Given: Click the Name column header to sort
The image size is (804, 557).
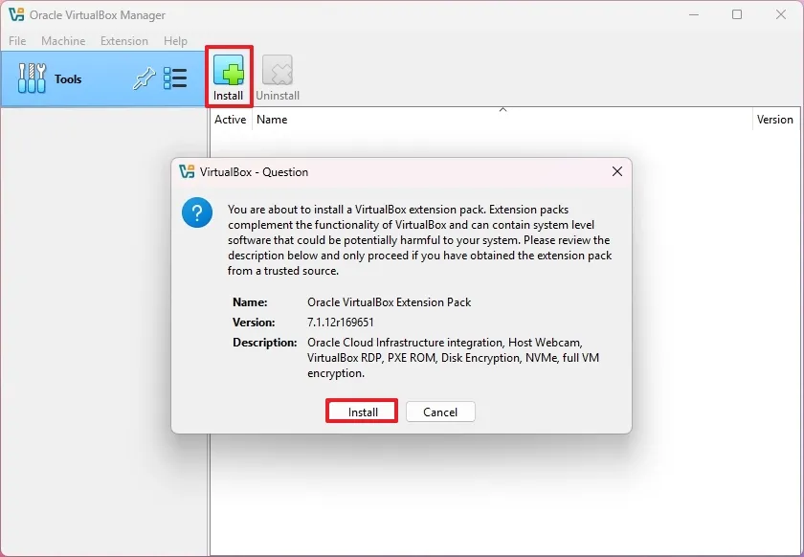Looking at the screenshot, I should (x=272, y=120).
